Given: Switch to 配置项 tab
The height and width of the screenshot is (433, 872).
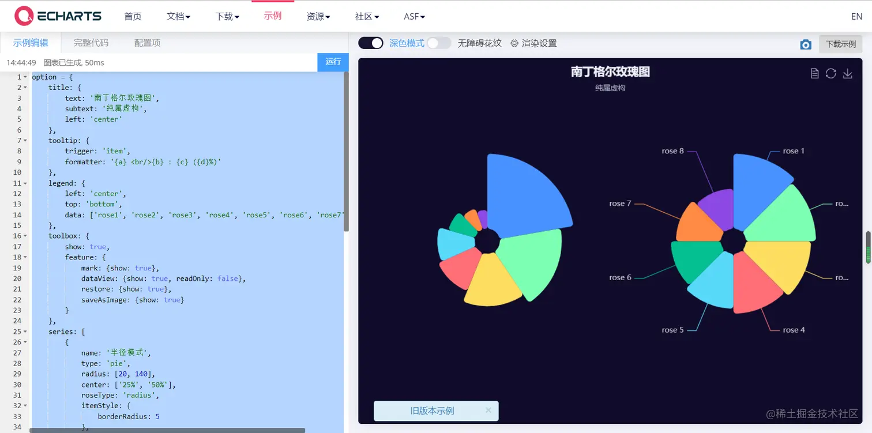Looking at the screenshot, I should tap(148, 43).
